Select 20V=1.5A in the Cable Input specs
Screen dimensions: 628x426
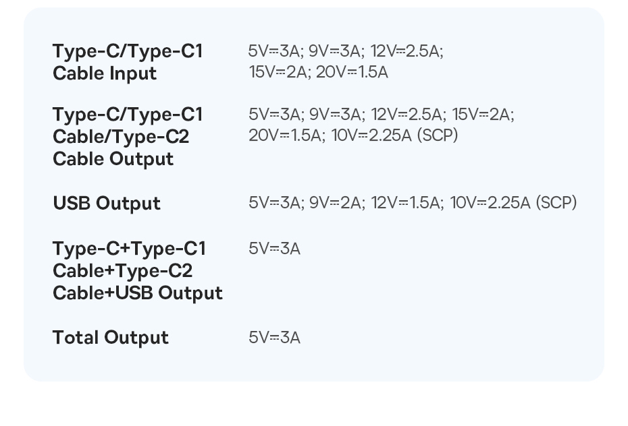point(352,72)
